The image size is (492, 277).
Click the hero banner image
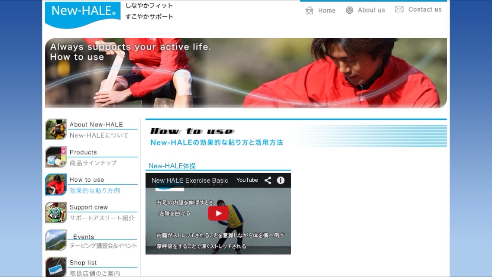[x=246, y=73]
